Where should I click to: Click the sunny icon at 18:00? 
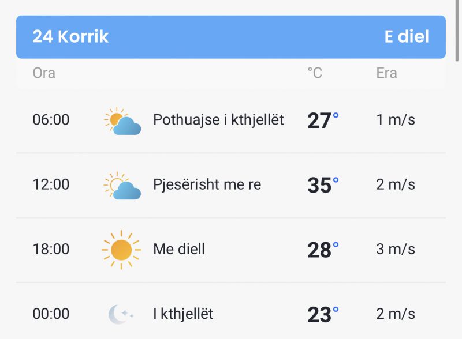click(x=121, y=250)
